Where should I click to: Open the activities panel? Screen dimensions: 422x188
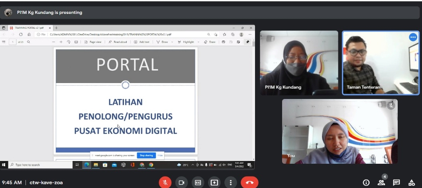[412, 182]
